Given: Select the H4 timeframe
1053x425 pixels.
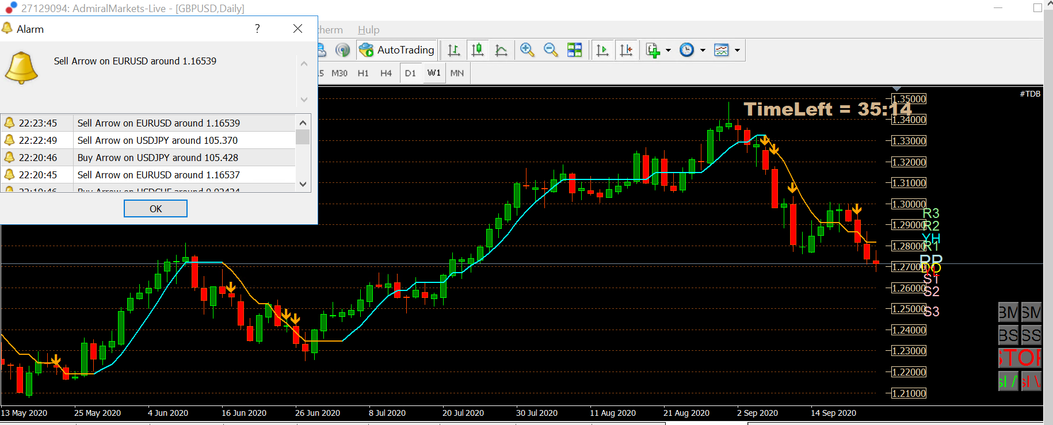Looking at the screenshot, I should point(386,73).
